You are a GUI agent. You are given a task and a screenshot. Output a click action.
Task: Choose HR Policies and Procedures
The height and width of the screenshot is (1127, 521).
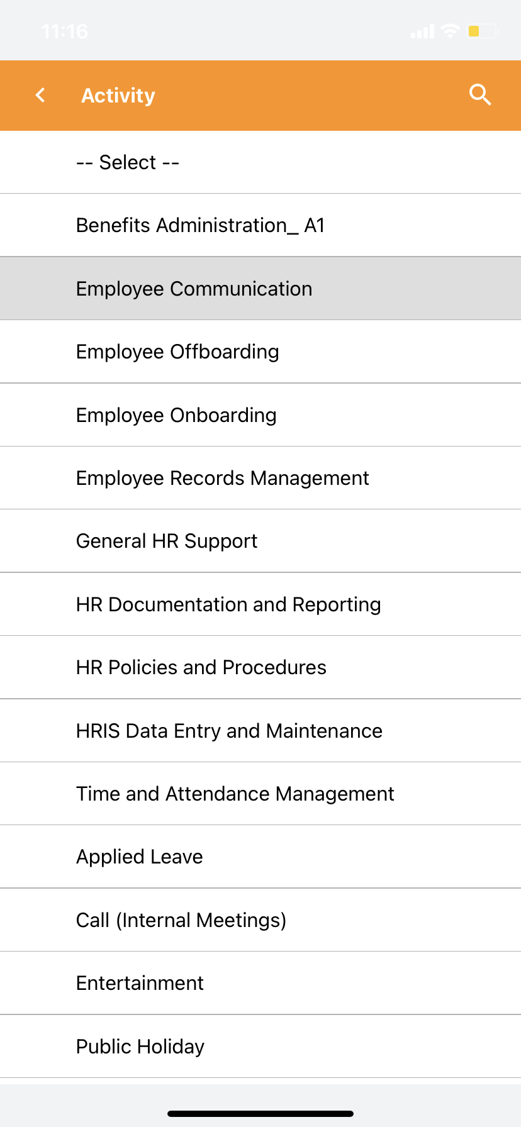coord(260,667)
